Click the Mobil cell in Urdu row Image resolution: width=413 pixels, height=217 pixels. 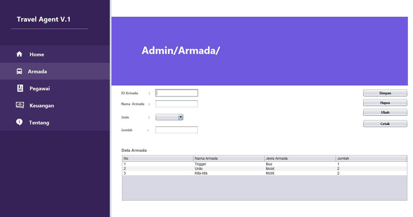click(300, 169)
